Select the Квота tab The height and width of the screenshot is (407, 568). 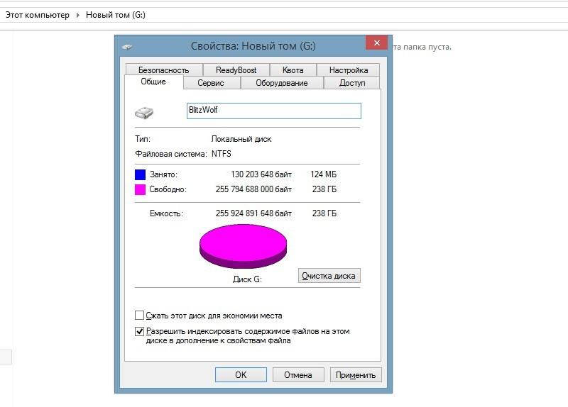[x=293, y=69]
